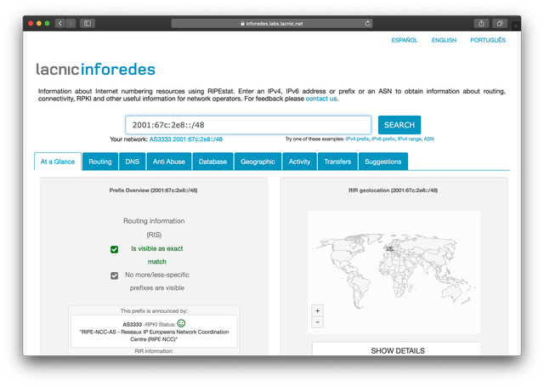
Task: Try the 'IPv6 prefix' example link
Action: point(383,139)
